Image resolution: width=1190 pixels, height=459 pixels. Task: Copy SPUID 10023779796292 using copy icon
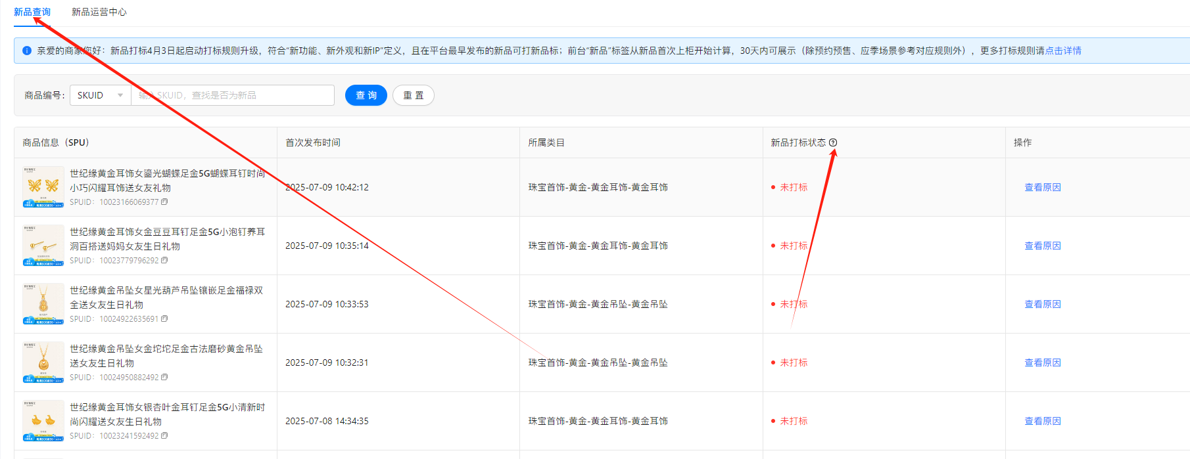164,261
